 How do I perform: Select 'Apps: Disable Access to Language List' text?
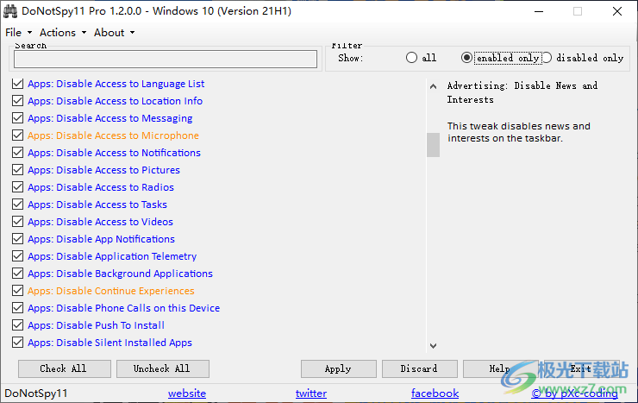tap(116, 84)
